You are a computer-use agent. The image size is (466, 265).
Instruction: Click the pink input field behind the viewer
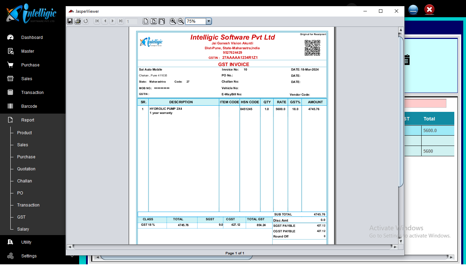[425, 103]
